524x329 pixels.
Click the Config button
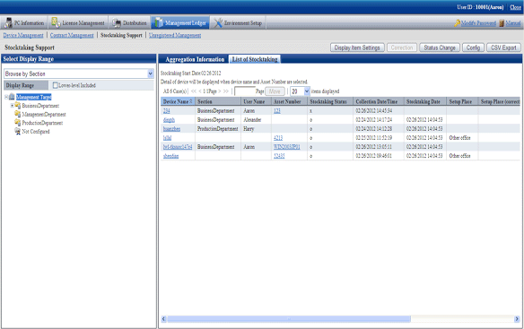point(473,48)
